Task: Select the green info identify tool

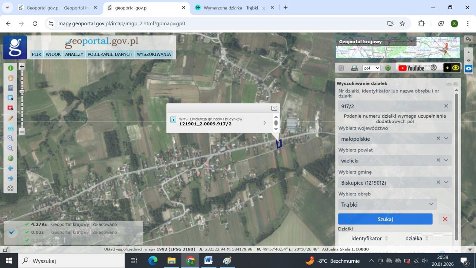Action: [10, 68]
